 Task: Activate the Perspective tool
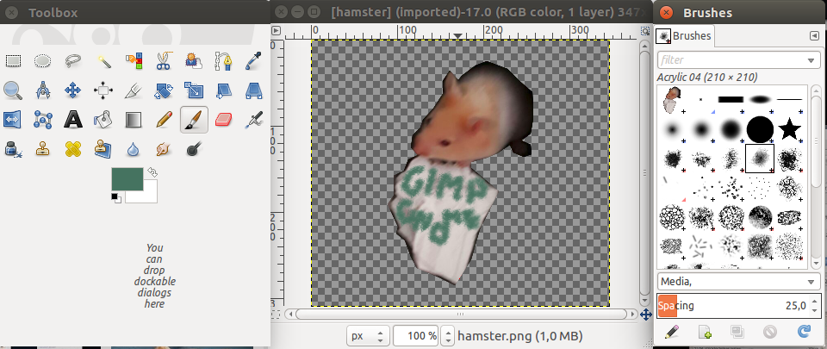tap(254, 90)
